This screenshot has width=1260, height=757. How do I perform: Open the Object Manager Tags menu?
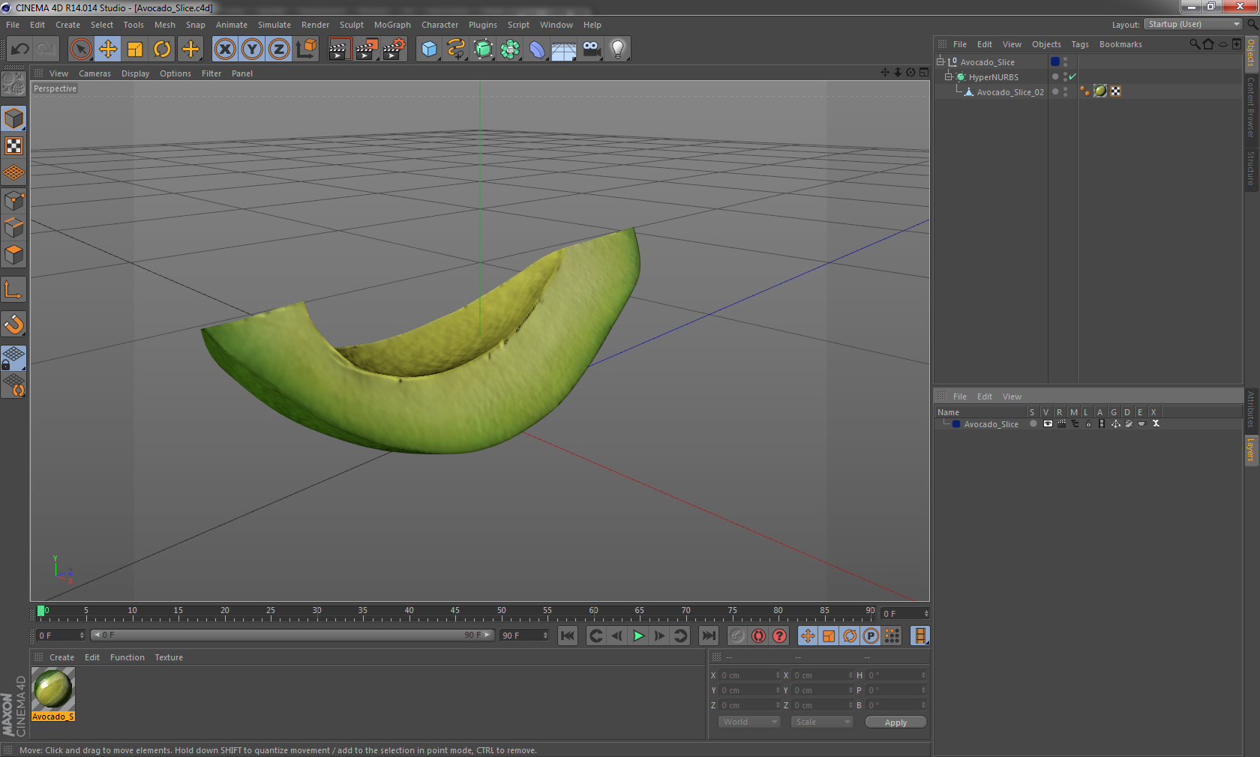click(1080, 44)
